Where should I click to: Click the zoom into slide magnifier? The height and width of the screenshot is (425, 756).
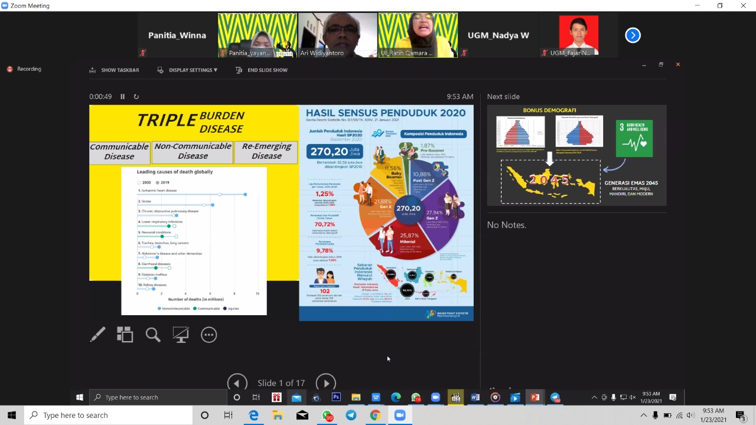(153, 335)
